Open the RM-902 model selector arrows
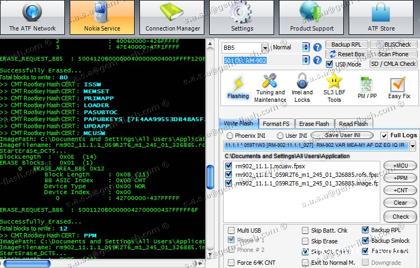 click(306, 60)
